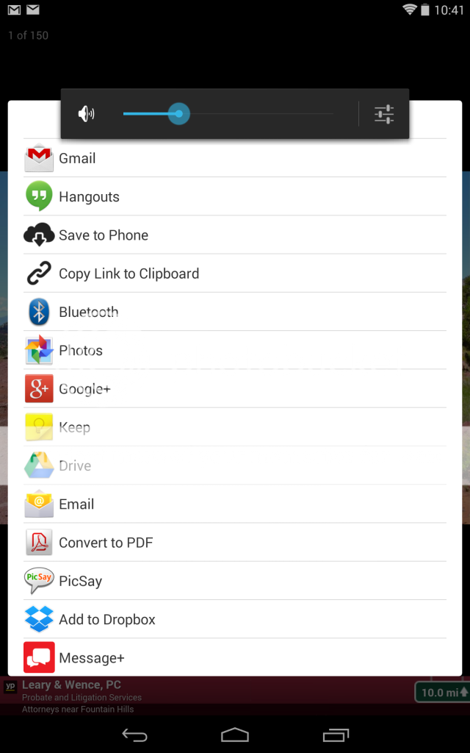Tap the Android back navigation button
Screen dimensions: 470x753
pyautogui.click(x=134, y=735)
